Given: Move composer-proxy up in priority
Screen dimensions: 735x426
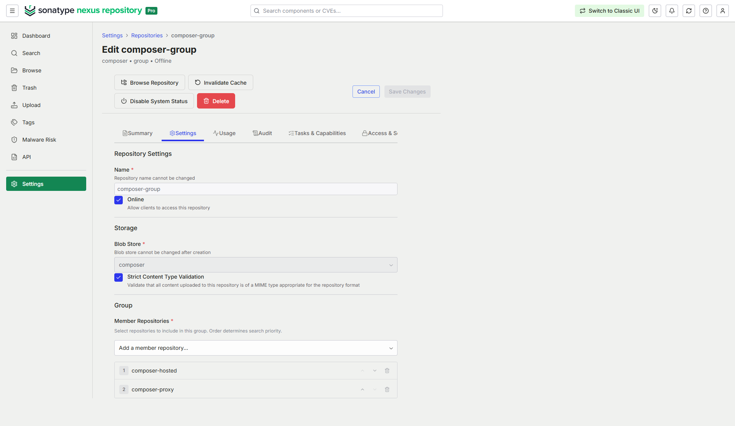Looking at the screenshot, I should 362,389.
